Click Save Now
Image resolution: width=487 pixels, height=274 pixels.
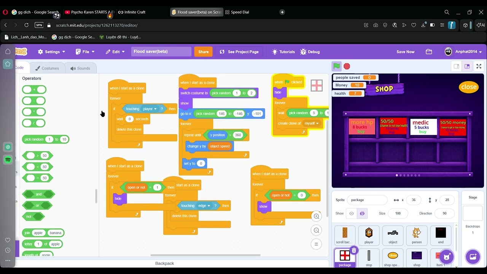click(x=406, y=52)
